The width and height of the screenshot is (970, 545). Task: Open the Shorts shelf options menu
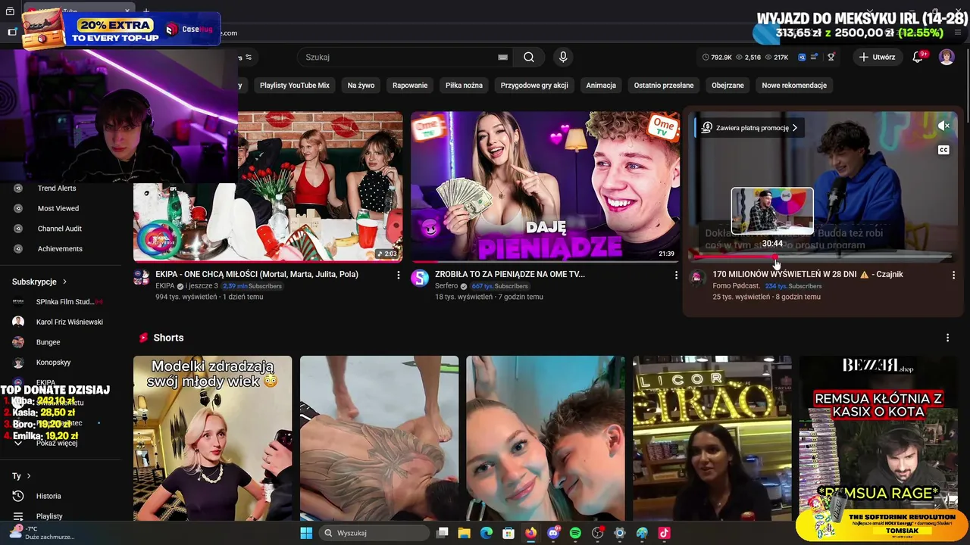click(947, 338)
